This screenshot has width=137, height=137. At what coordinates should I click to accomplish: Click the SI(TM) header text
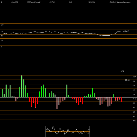point(52,2)
